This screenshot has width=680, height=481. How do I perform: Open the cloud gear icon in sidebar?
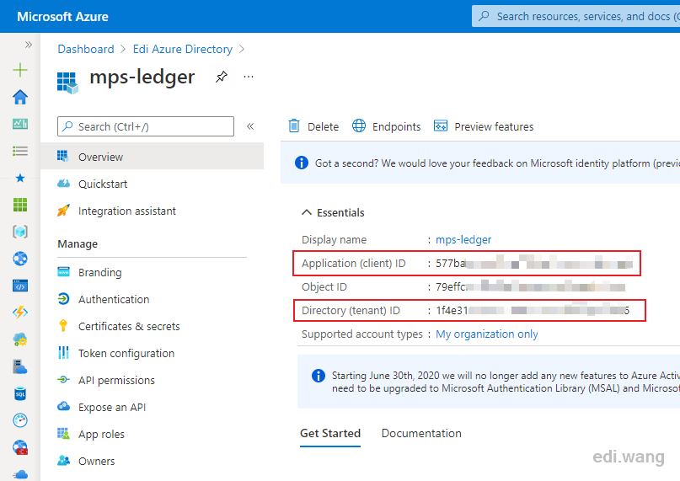point(20,339)
